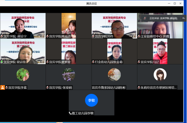Click the orange host icon beside 宜宾学院李蓝
The width and height of the screenshot is (187, 123).
pos(2,87)
